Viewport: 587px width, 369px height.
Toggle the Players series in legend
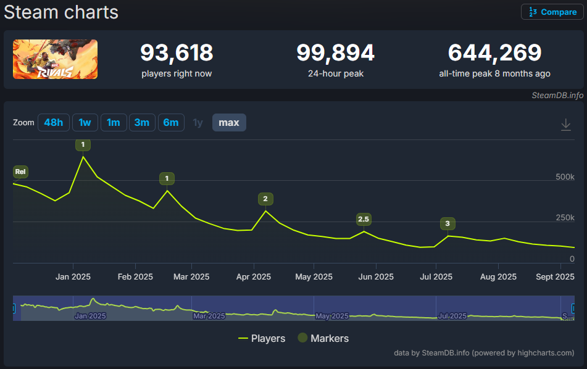click(x=262, y=338)
